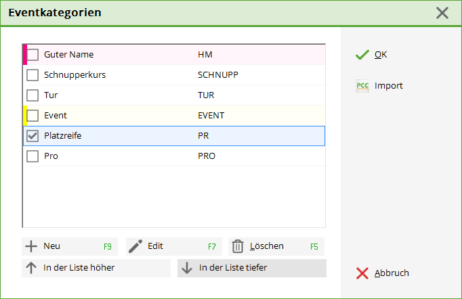Click the green checkmark OK icon

(362, 55)
